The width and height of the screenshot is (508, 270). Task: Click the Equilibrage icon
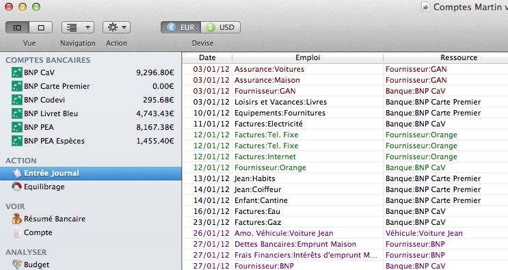click(x=17, y=187)
